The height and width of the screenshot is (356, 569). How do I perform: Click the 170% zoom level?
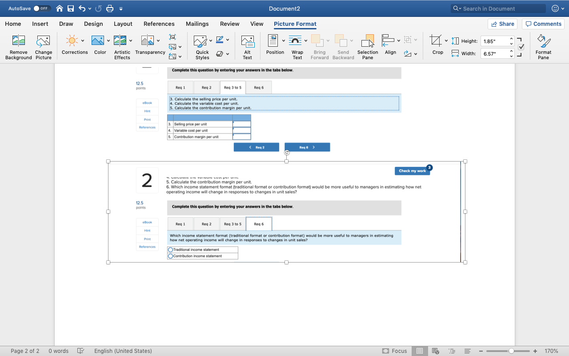551,351
